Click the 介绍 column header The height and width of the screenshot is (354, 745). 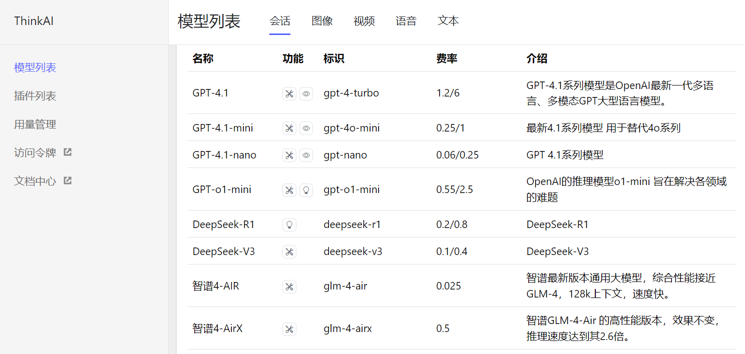click(x=537, y=58)
